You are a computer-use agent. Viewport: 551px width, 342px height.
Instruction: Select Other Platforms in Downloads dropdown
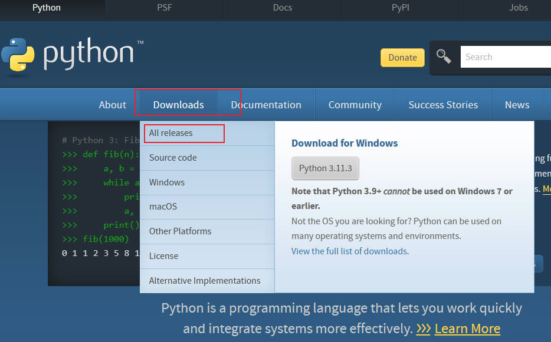207,231
